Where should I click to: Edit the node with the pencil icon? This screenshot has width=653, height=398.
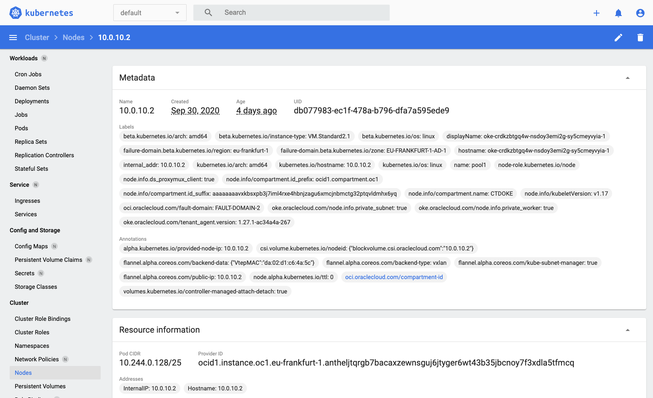pos(618,38)
